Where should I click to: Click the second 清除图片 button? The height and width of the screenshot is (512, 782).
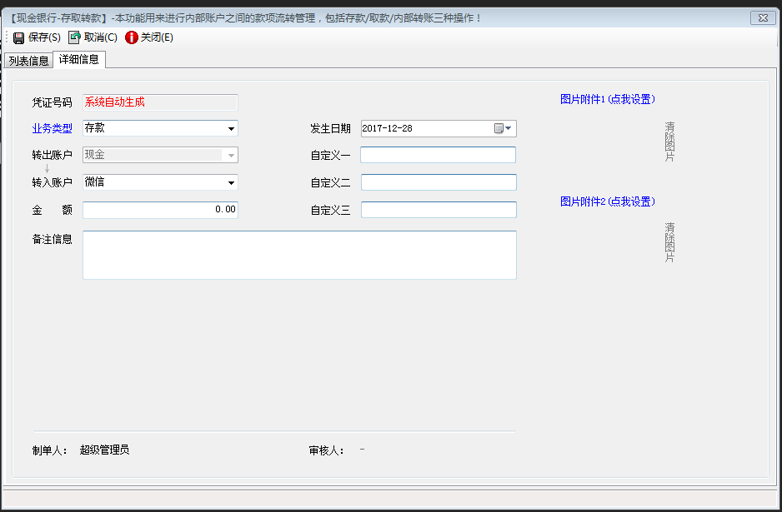[669, 242]
